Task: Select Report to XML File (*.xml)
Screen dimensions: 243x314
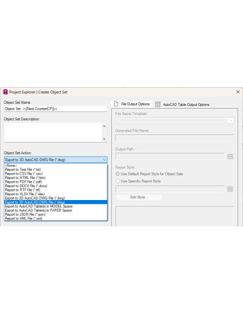Action: tap(56, 218)
